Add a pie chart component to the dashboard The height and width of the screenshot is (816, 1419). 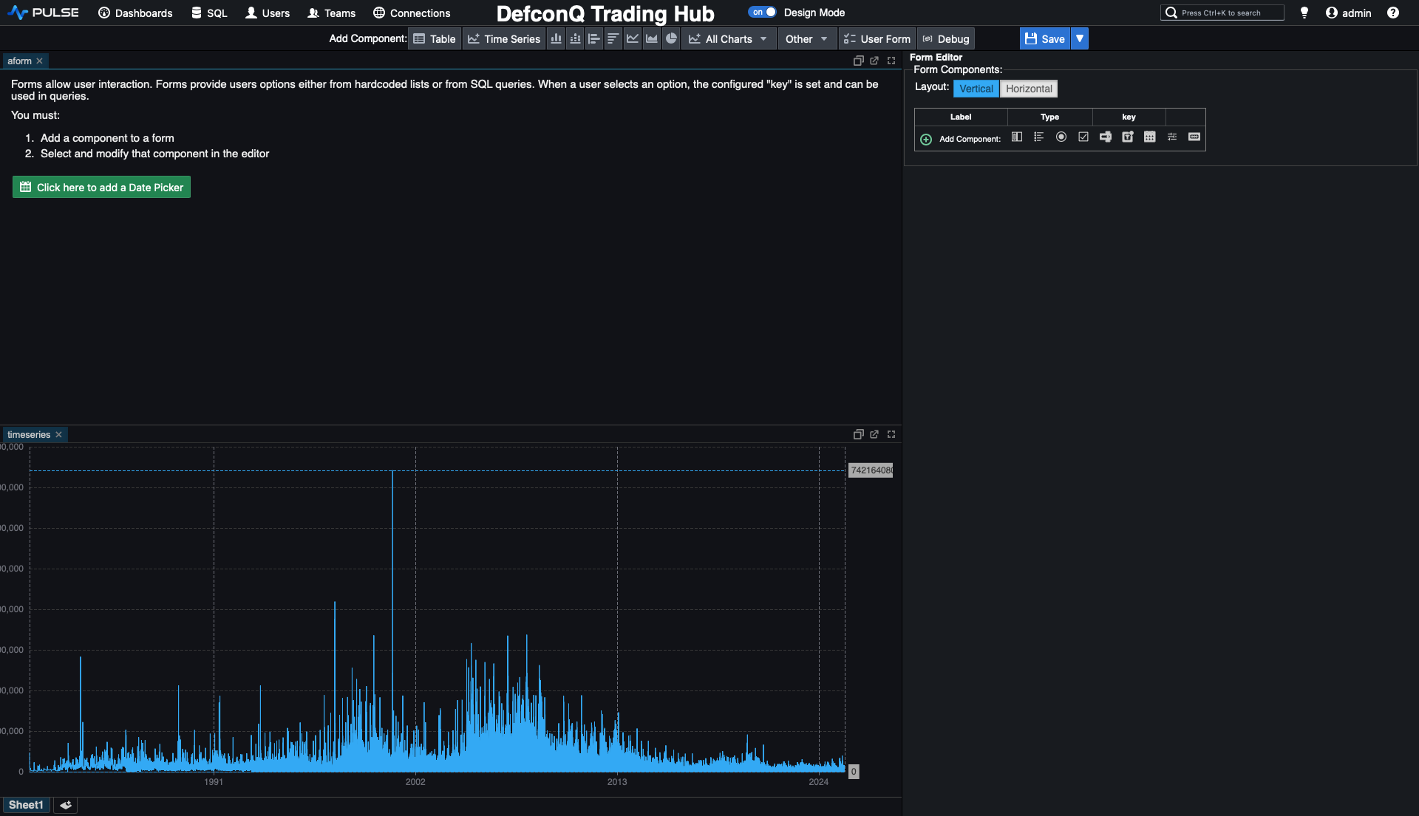point(670,38)
